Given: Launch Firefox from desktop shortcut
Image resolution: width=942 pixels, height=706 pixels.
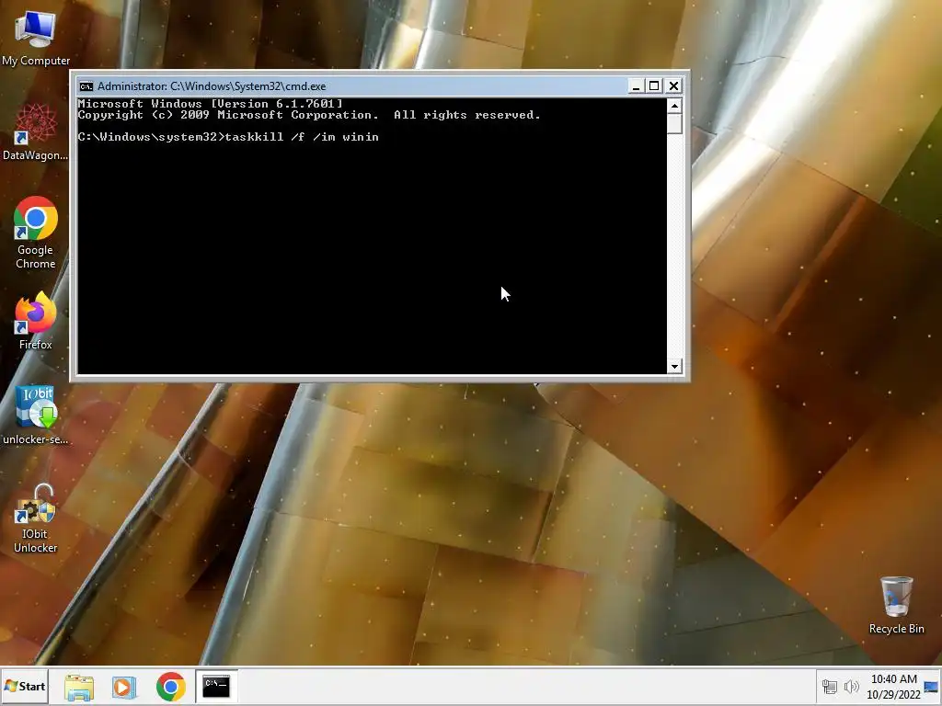Looking at the screenshot, I should [x=36, y=321].
